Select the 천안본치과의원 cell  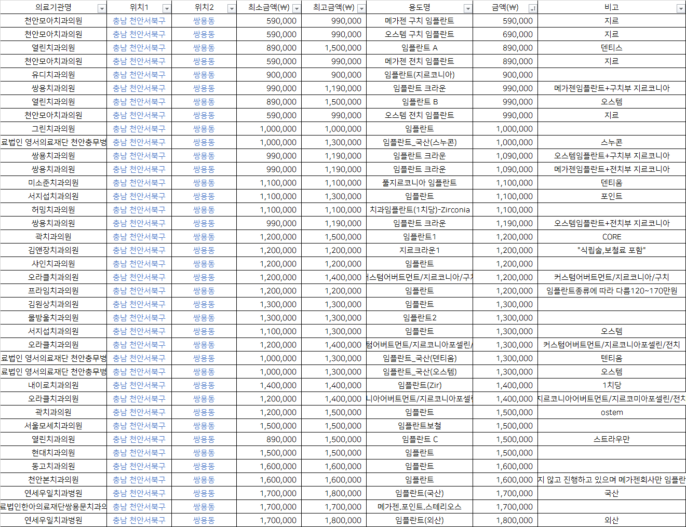53,480
